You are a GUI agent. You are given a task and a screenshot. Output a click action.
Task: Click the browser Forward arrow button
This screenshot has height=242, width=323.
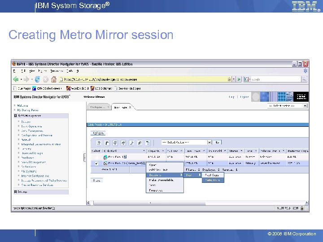(x=26, y=79)
